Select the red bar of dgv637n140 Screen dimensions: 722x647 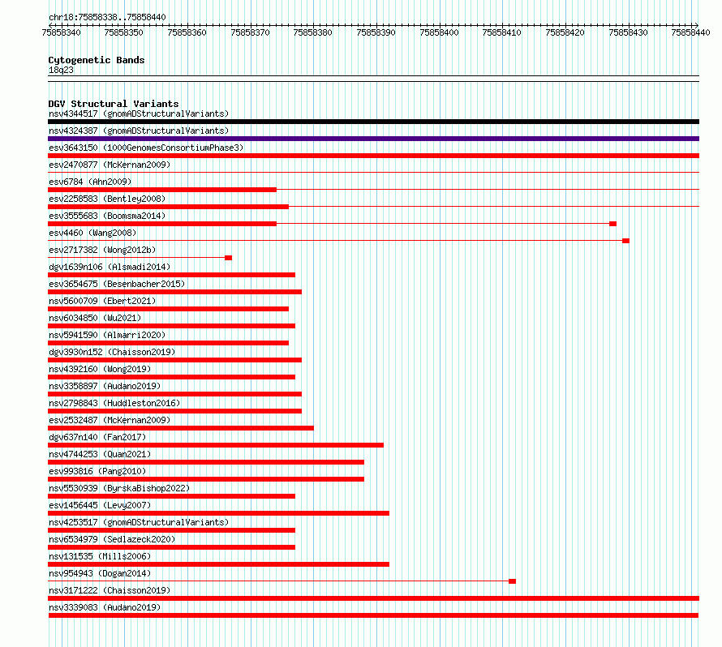(216, 445)
